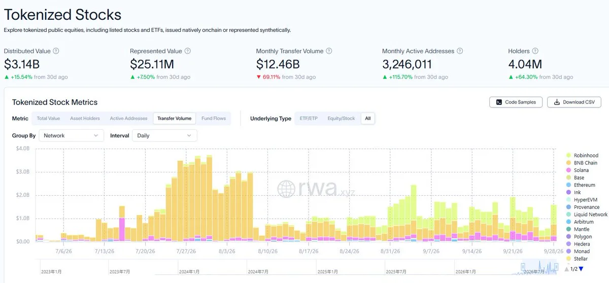Toggle the Robinhood legend color swatch
Image resolution: width=609 pixels, height=283 pixels.
click(x=569, y=155)
